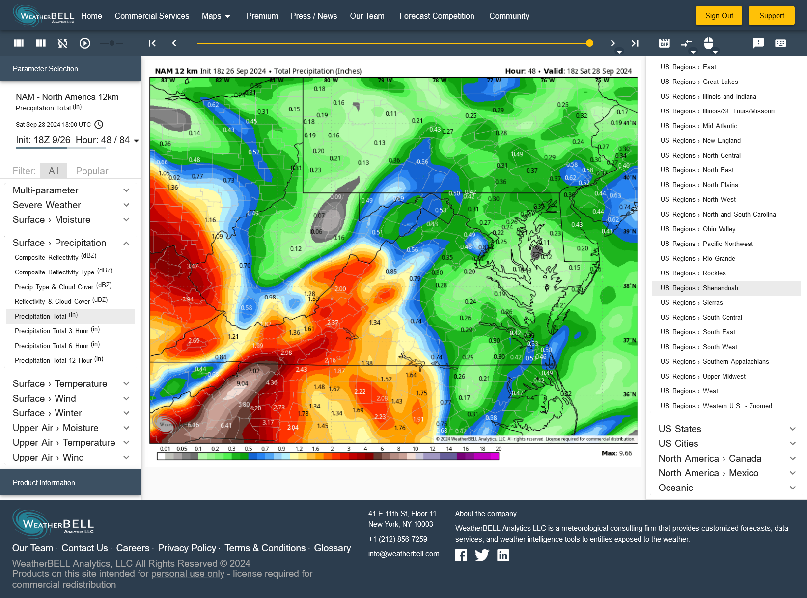Open the Community page
Viewport: 807px width, 598px height.
pos(509,16)
